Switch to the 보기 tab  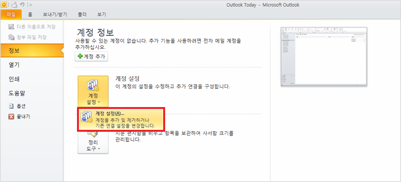101,15
